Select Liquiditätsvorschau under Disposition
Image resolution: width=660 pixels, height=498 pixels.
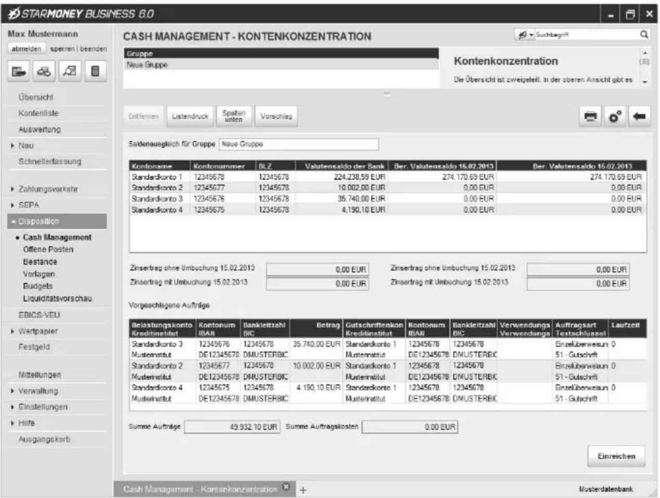point(57,299)
